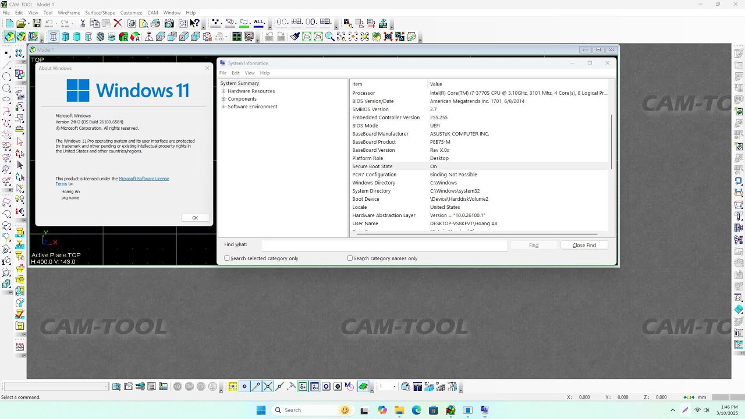Click the Copy icon in toolbar
745x419 pixels.
coord(94,23)
